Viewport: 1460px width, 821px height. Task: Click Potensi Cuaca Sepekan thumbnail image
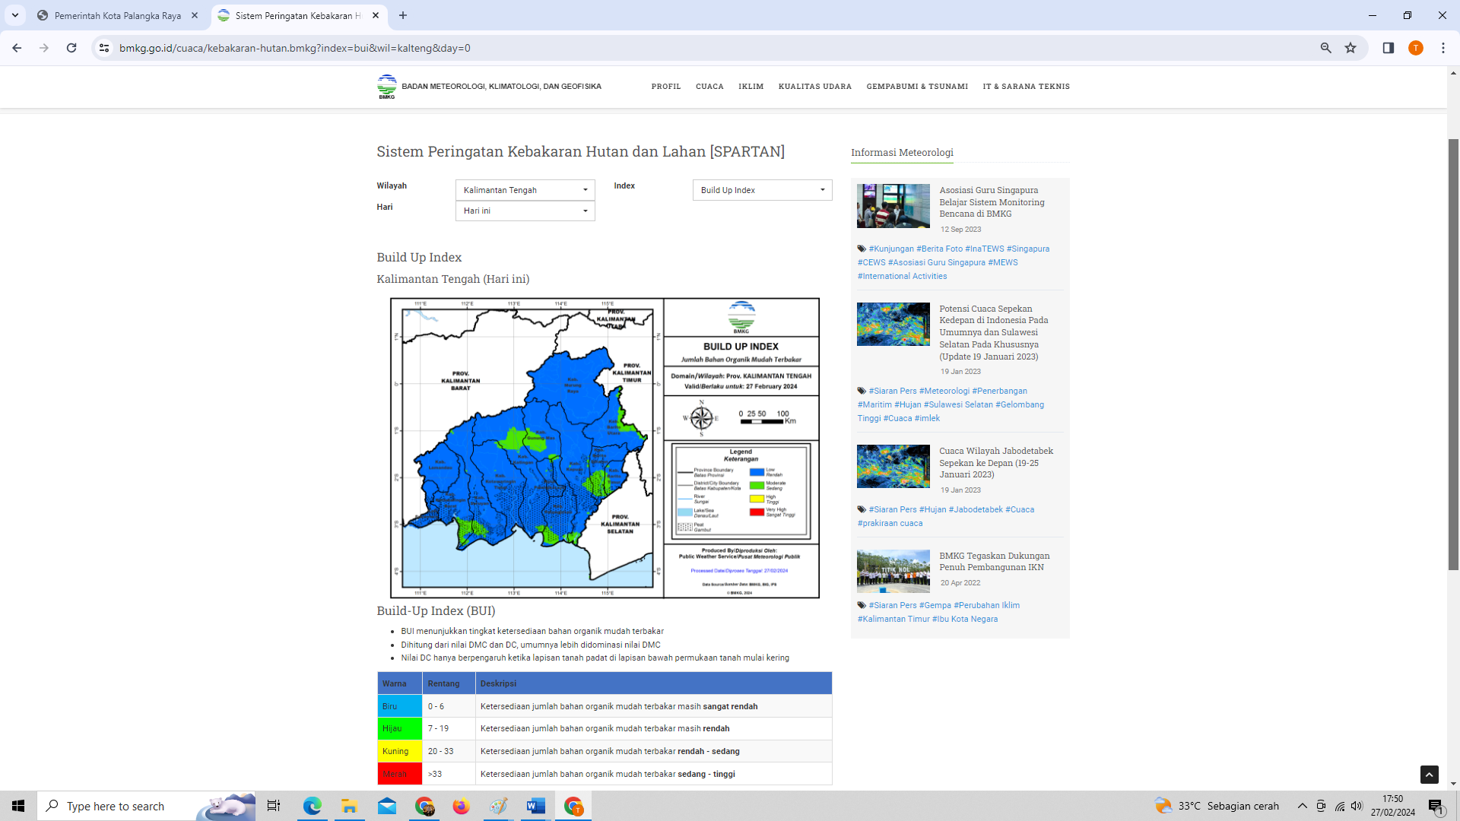coord(893,325)
